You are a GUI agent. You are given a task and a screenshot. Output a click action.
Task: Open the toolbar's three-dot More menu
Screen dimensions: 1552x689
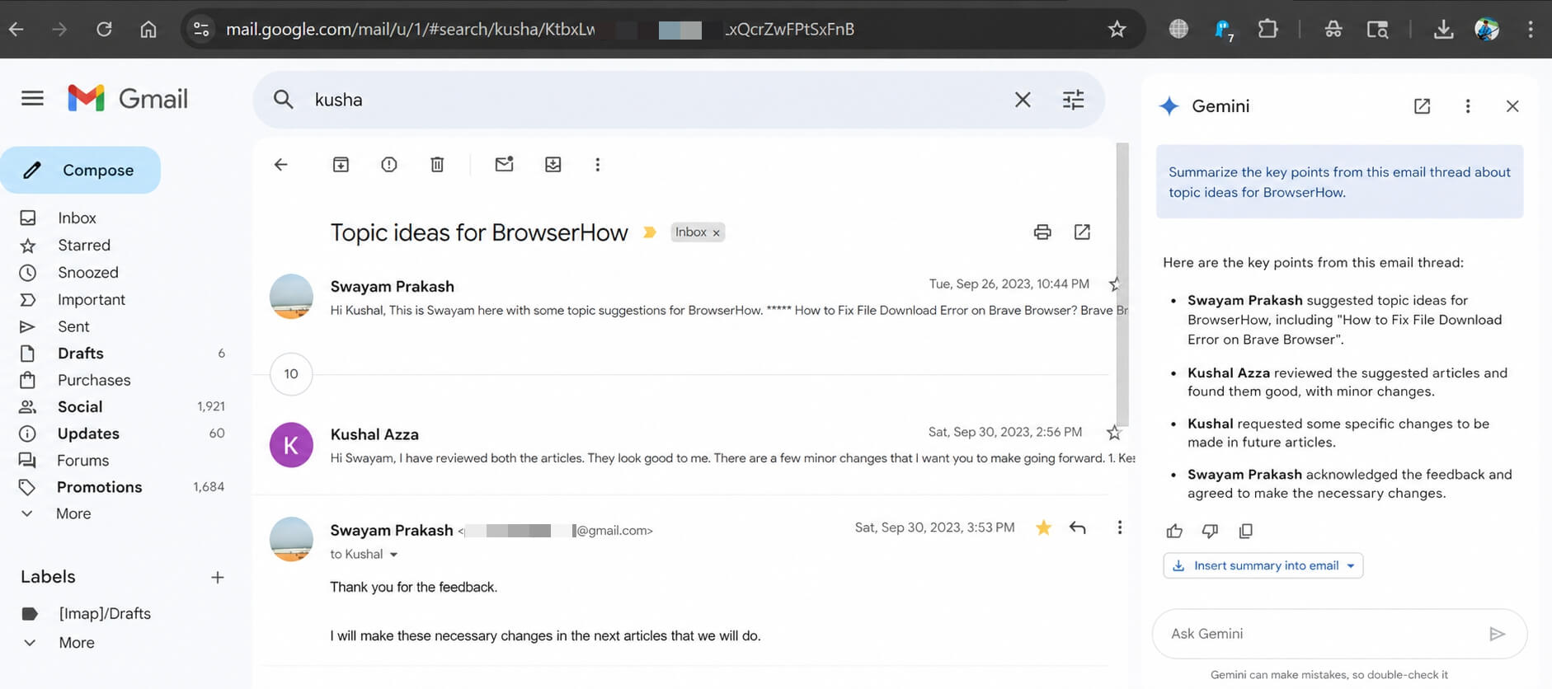pos(598,165)
